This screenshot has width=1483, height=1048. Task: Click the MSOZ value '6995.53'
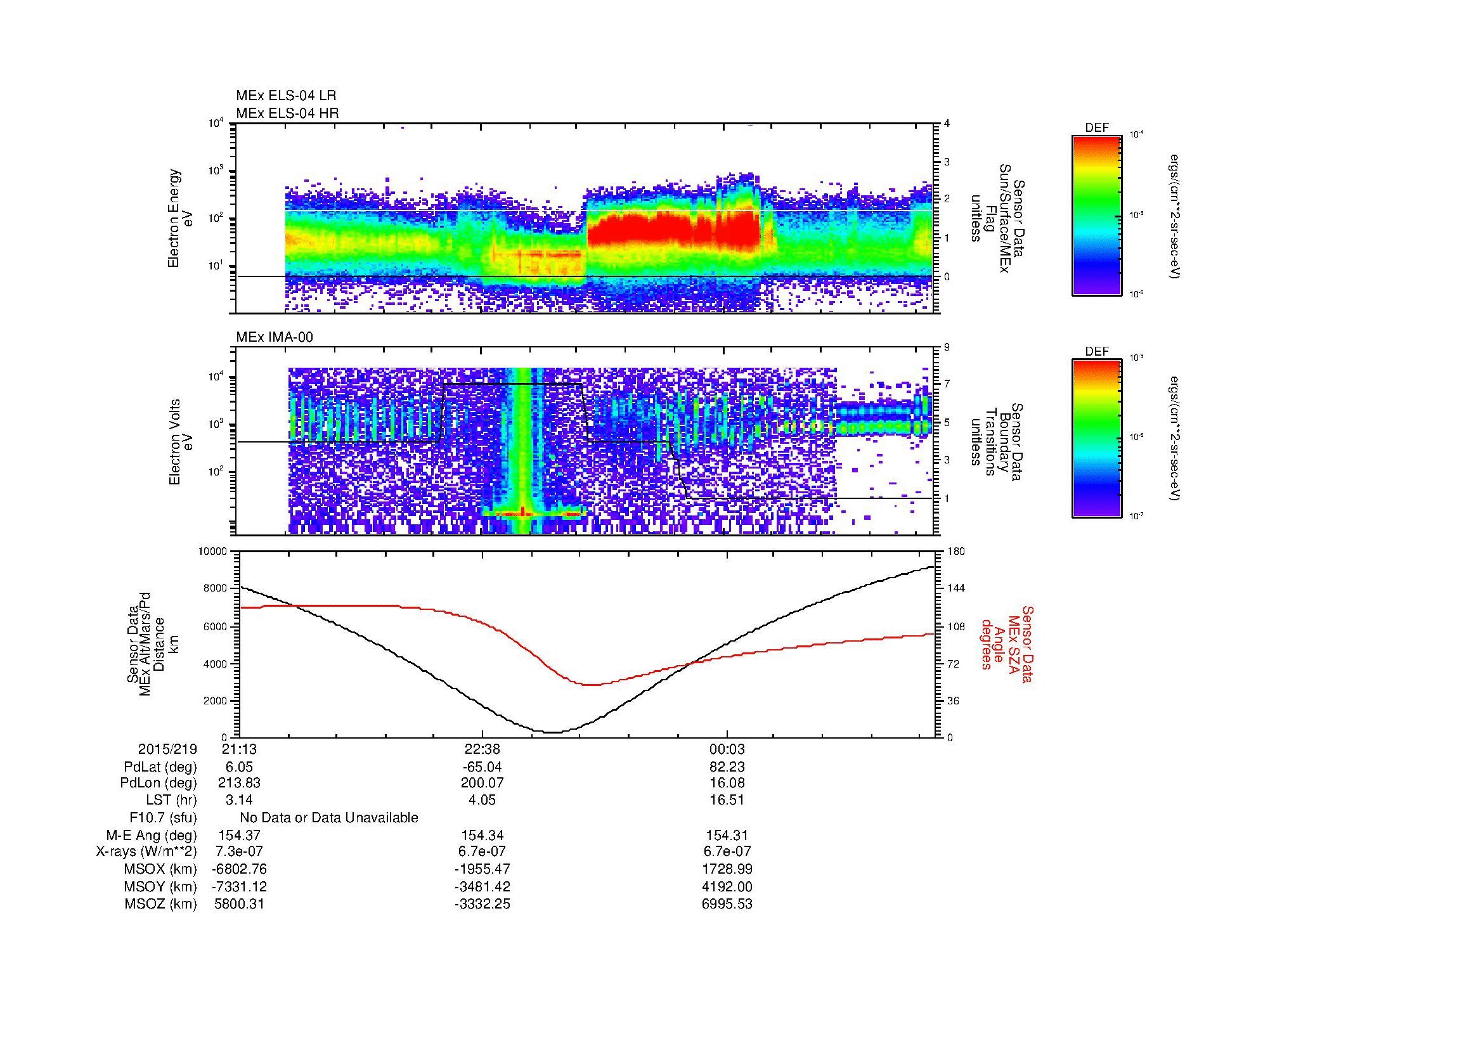[727, 904]
